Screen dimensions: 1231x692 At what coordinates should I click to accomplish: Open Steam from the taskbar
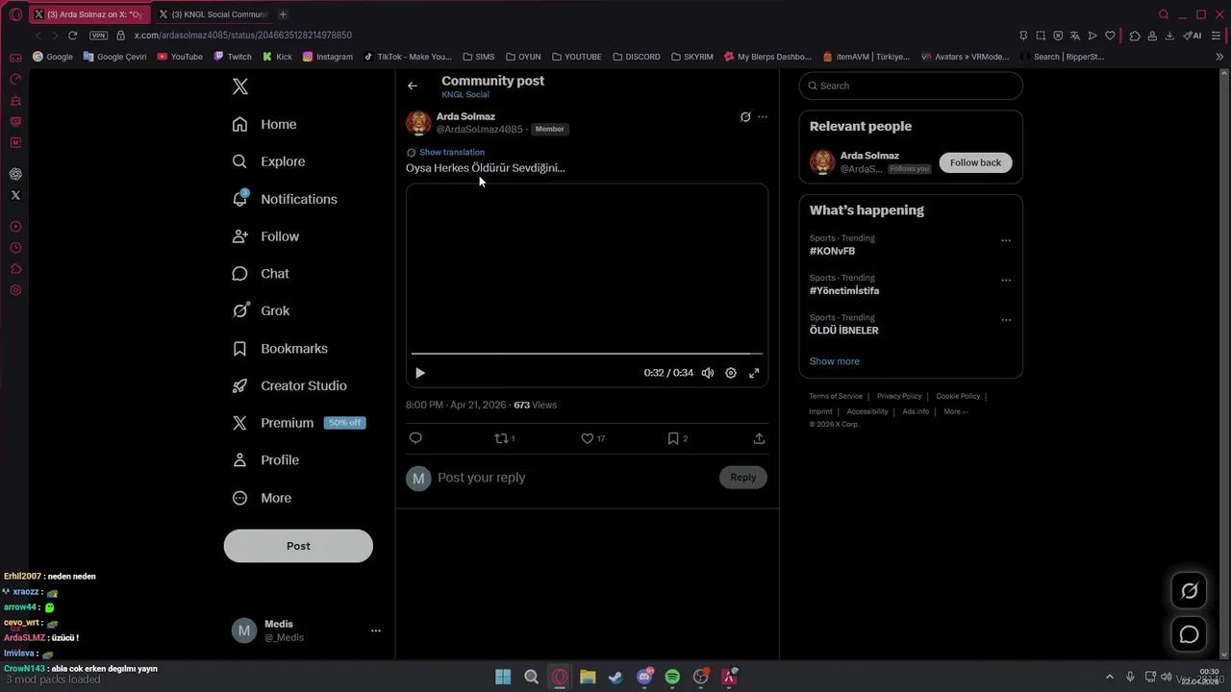(x=615, y=677)
